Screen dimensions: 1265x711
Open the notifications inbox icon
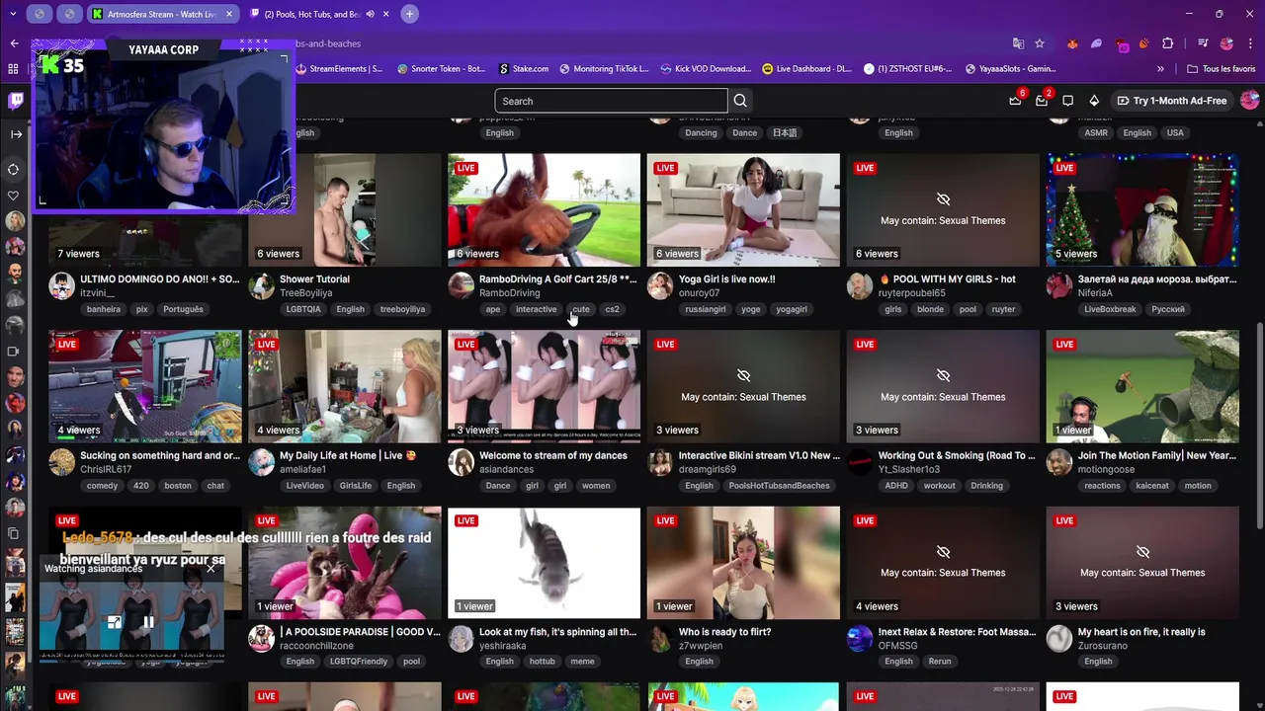[1042, 101]
